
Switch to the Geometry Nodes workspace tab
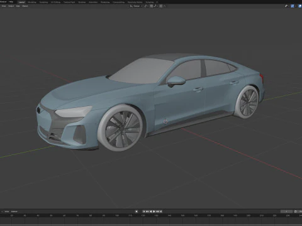(135, 2)
